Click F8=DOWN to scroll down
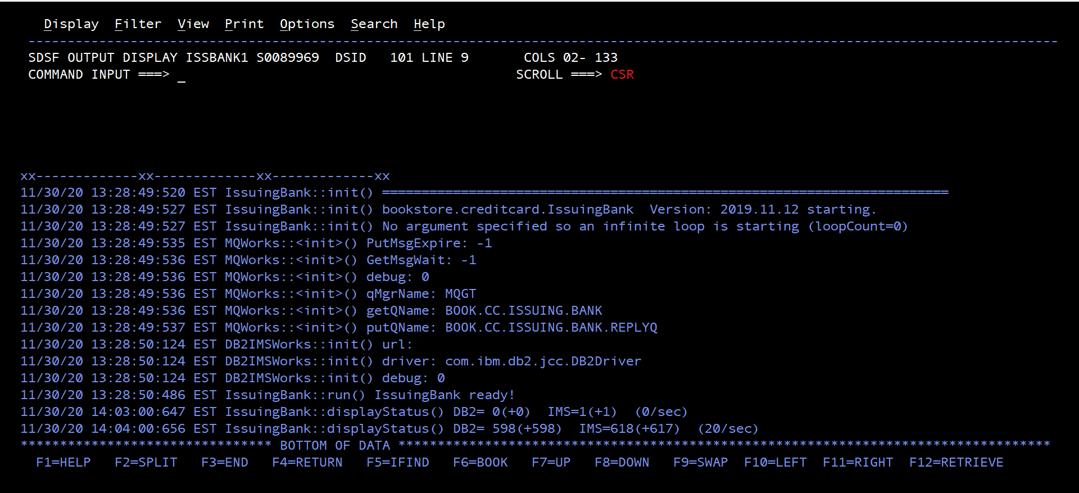 point(622,462)
